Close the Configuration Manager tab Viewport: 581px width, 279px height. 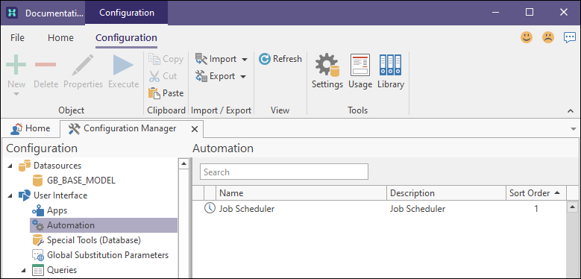click(194, 129)
